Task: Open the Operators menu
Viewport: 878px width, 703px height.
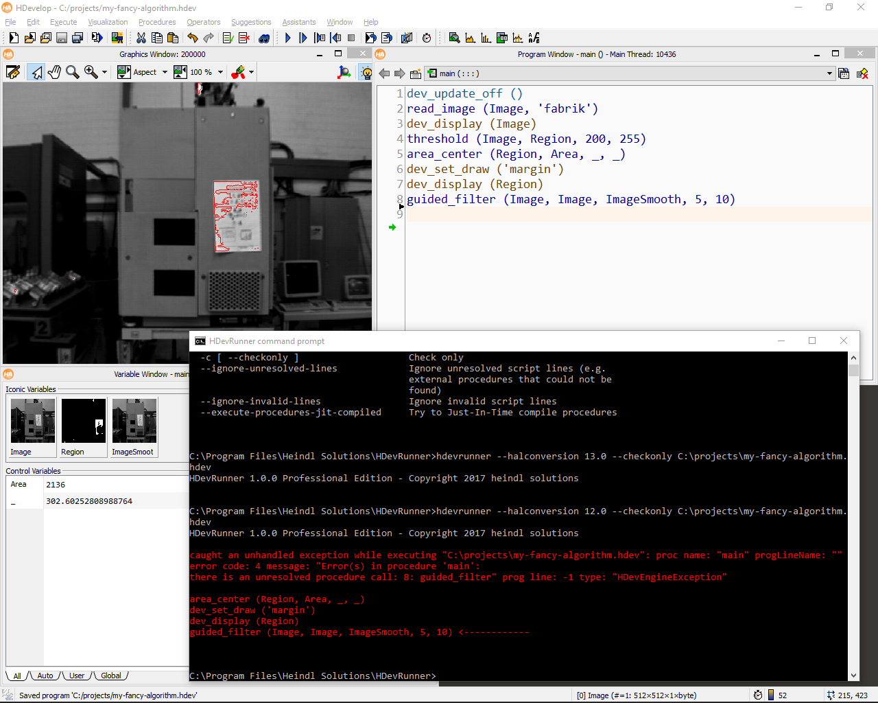Action: [x=203, y=22]
